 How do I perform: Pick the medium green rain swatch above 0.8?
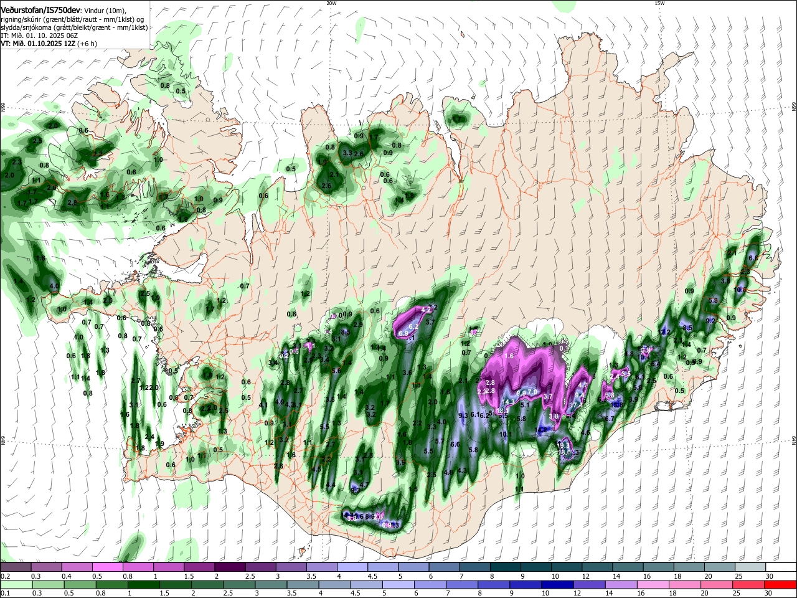[112, 584]
